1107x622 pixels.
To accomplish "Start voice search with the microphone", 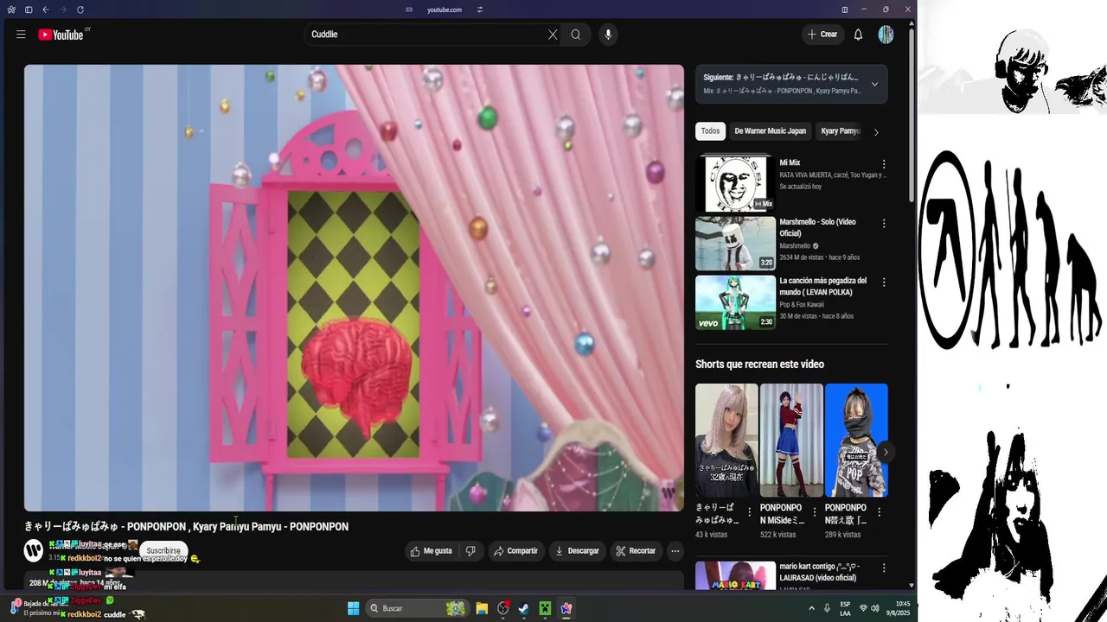I will tap(608, 35).
